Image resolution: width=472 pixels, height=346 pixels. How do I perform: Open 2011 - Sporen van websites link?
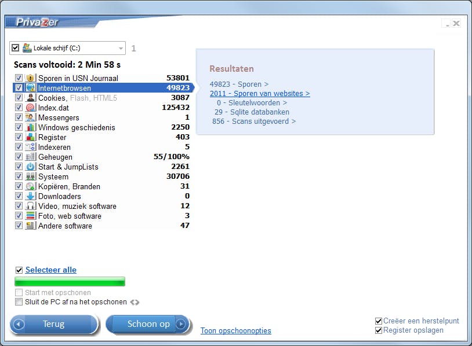[260, 93]
